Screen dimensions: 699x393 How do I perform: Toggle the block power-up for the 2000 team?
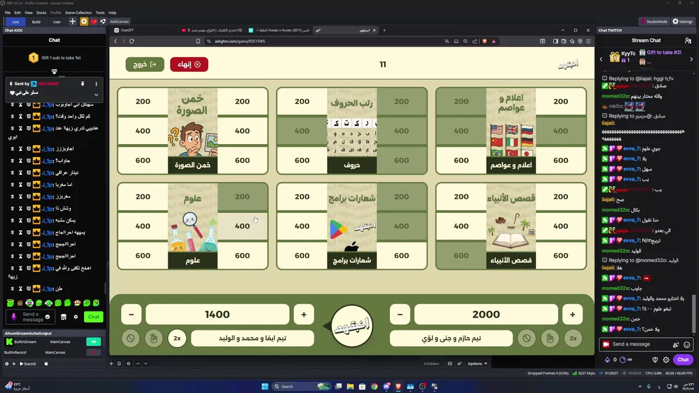526,338
